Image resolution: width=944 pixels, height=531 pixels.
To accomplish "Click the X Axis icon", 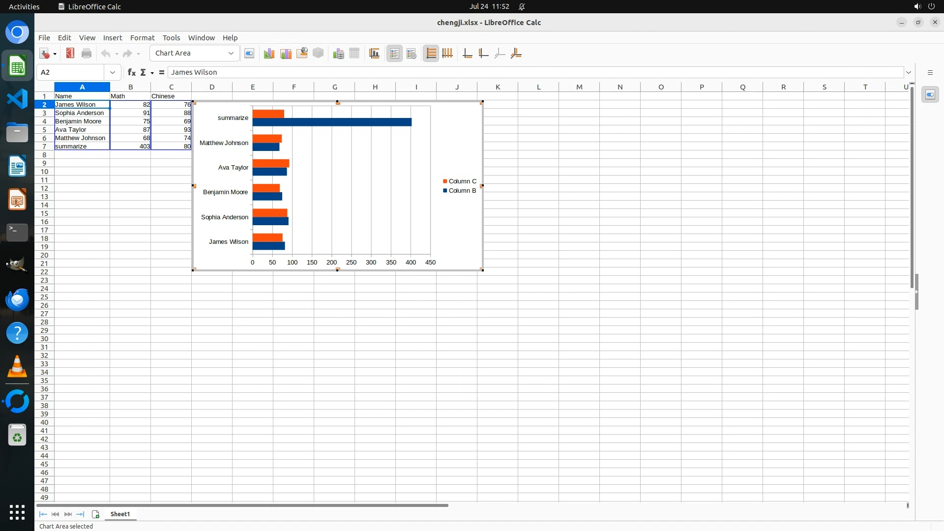I will click(467, 54).
